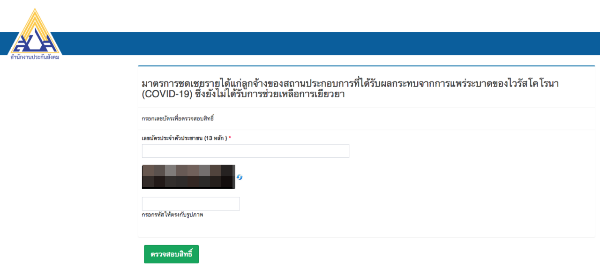Click the กรอกเลขบัตรเพื่อตรวจสอบสิทธิ์ instruction text
This screenshot has width=600, height=269.
coord(178,119)
